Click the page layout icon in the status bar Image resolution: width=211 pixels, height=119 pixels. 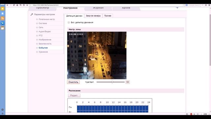point(187,114)
